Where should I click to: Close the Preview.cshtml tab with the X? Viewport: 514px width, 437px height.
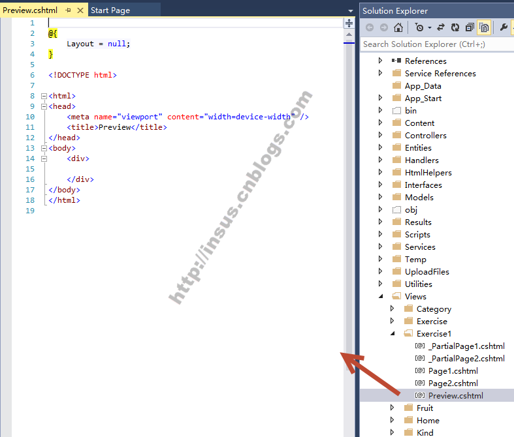[x=80, y=10]
